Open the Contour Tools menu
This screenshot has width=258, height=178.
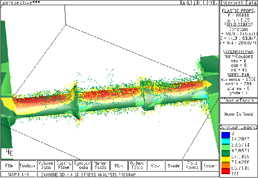[82, 166]
